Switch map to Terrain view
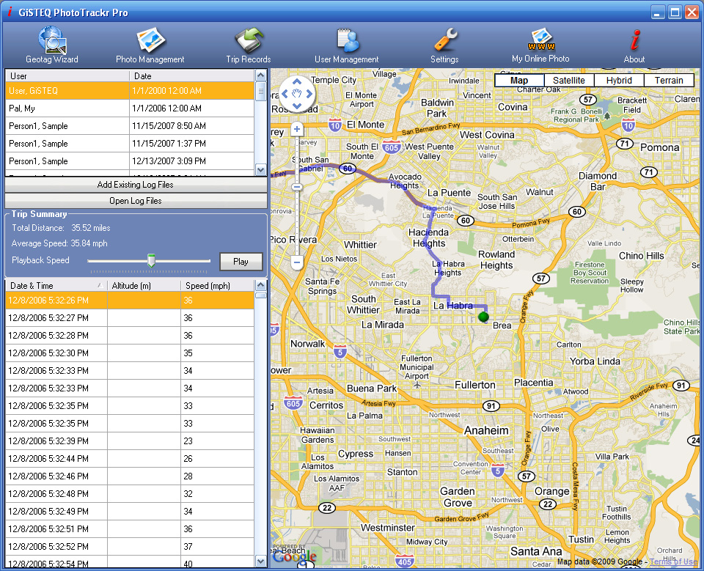Viewport: 704px width, 571px height. tap(669, 81)
